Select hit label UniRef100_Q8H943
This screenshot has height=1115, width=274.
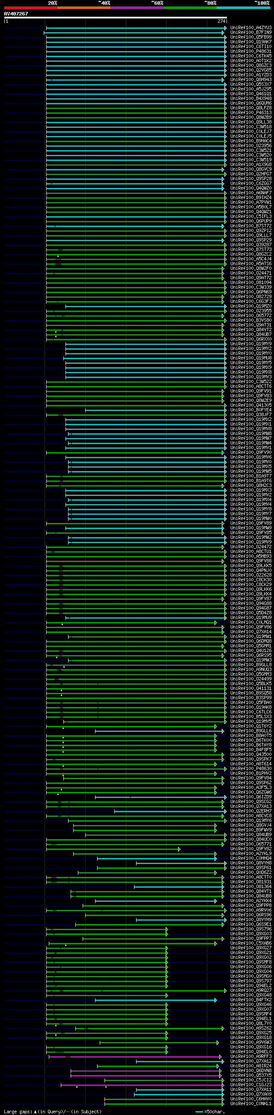pos(251,80)
